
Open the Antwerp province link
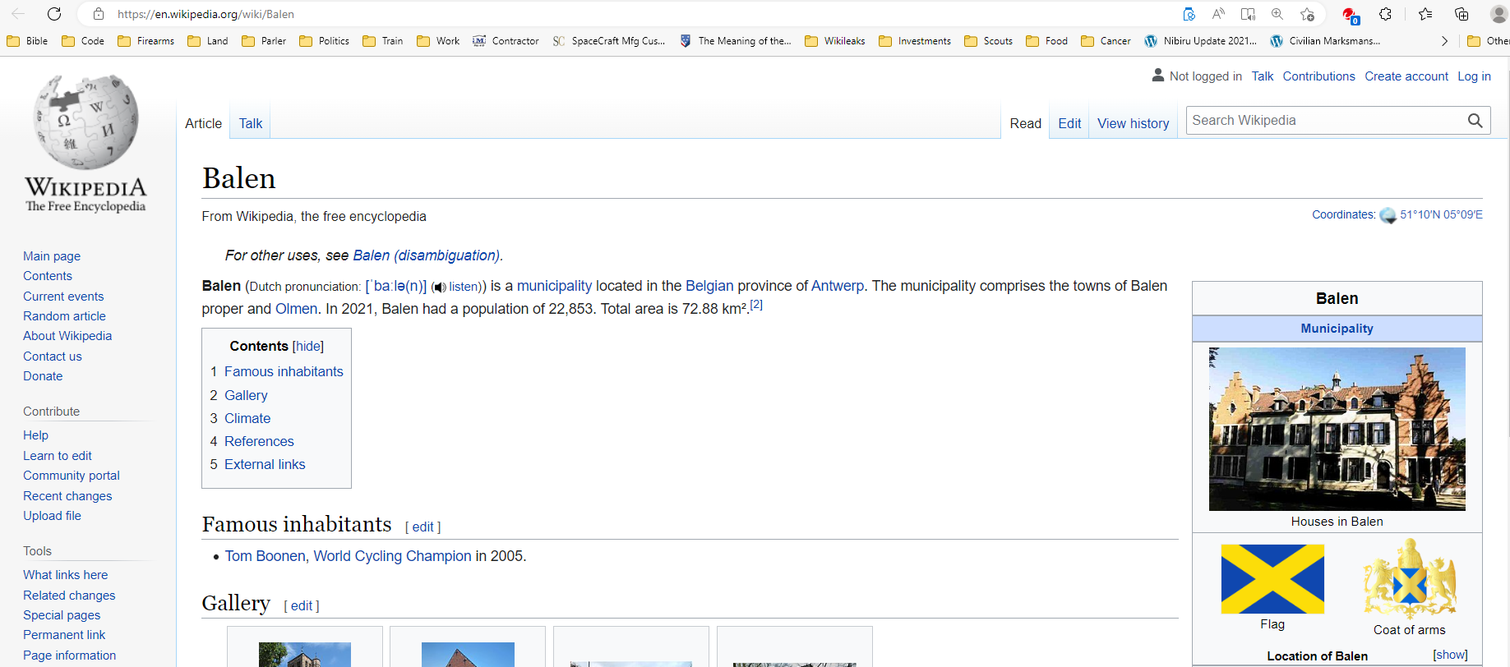pyautogui.click(x=838, y=286)
